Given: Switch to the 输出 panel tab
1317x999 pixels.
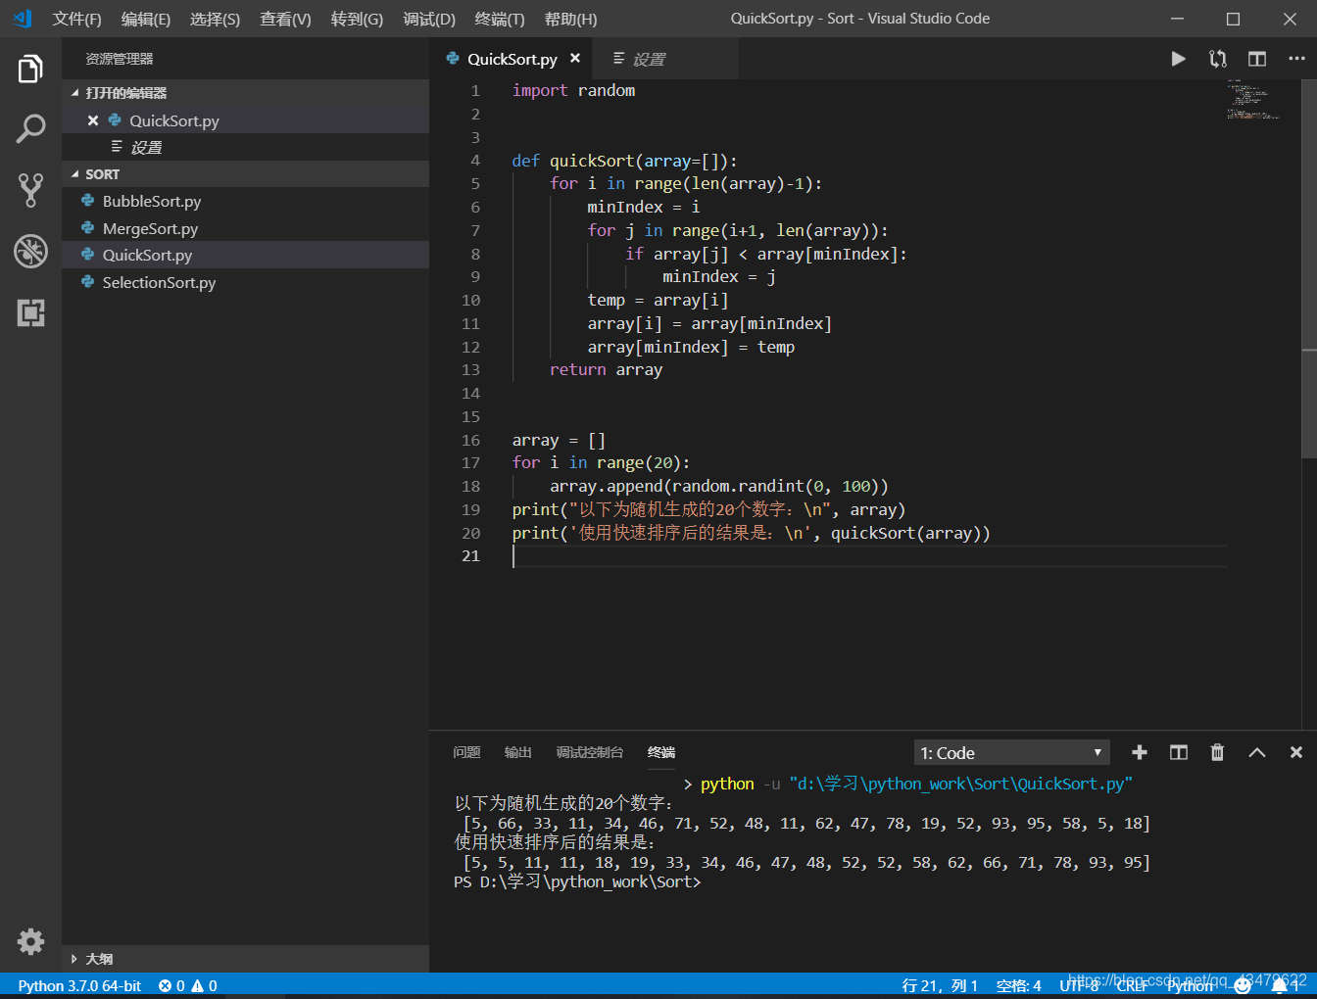Looking at the screenshot, I should point(517,752).
